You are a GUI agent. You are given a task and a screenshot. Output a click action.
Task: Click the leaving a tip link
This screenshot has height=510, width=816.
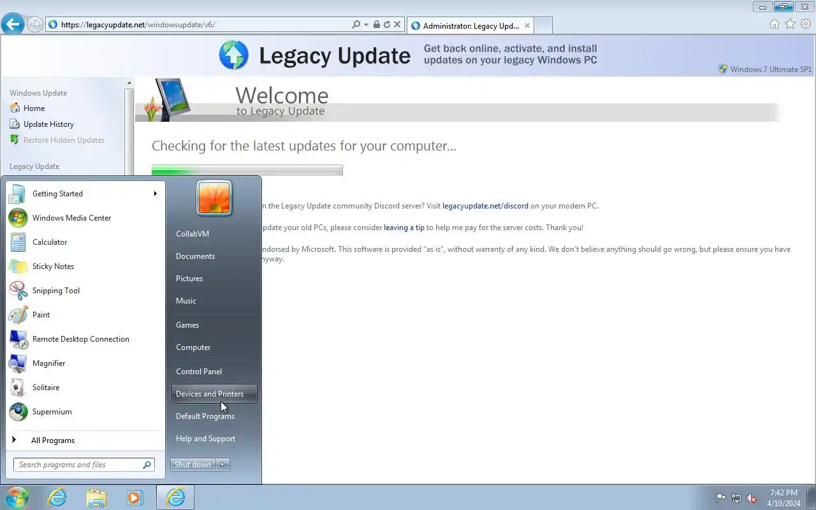tap(404, 228)
